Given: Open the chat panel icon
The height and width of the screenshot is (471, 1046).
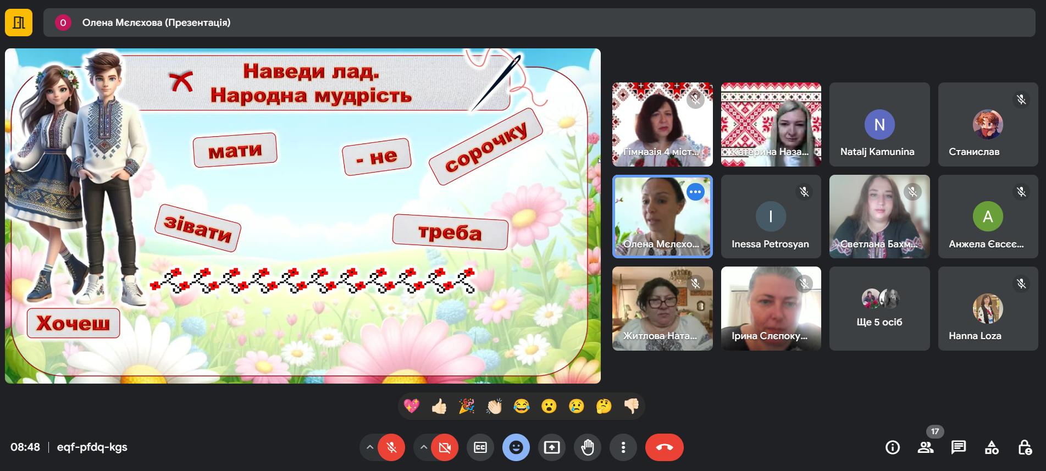Looking at the screenshot, I should [958, 447].
